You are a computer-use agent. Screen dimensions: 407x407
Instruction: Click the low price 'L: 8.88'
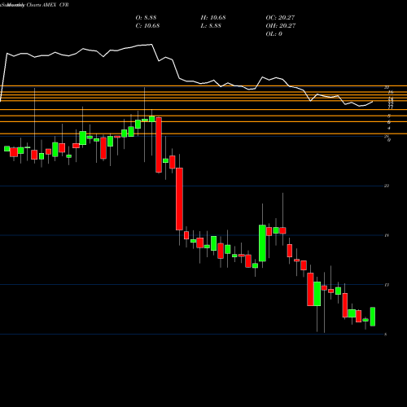211,26
